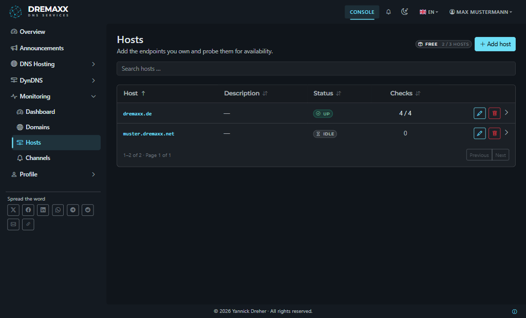Click the Dremaxx DNS Services logo

(39, 11)
